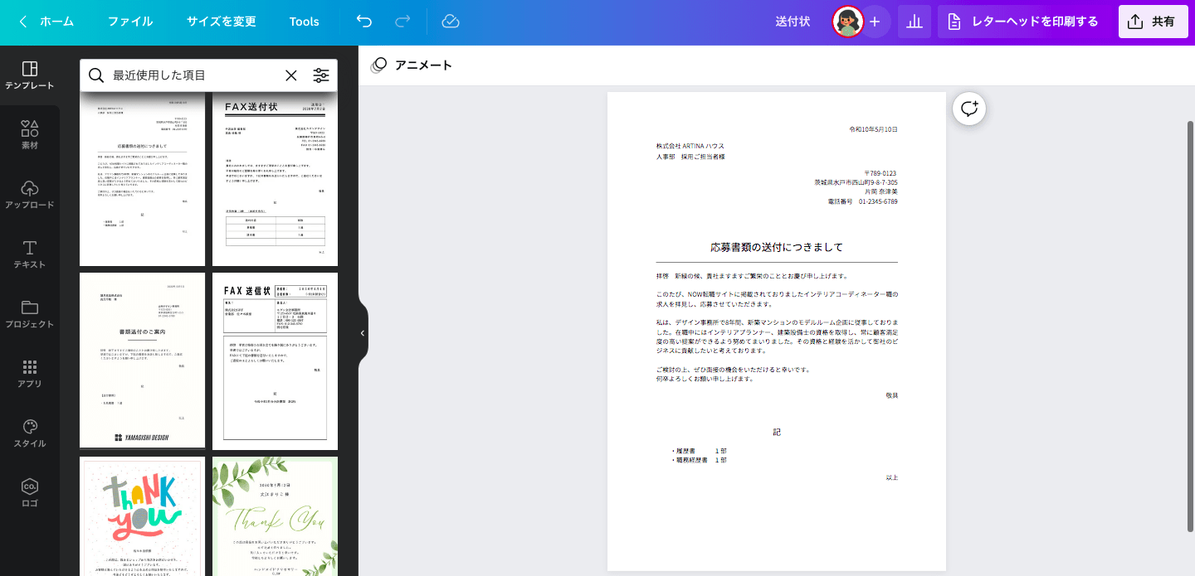Open the analytics bar chart icon

pos(915,22)
